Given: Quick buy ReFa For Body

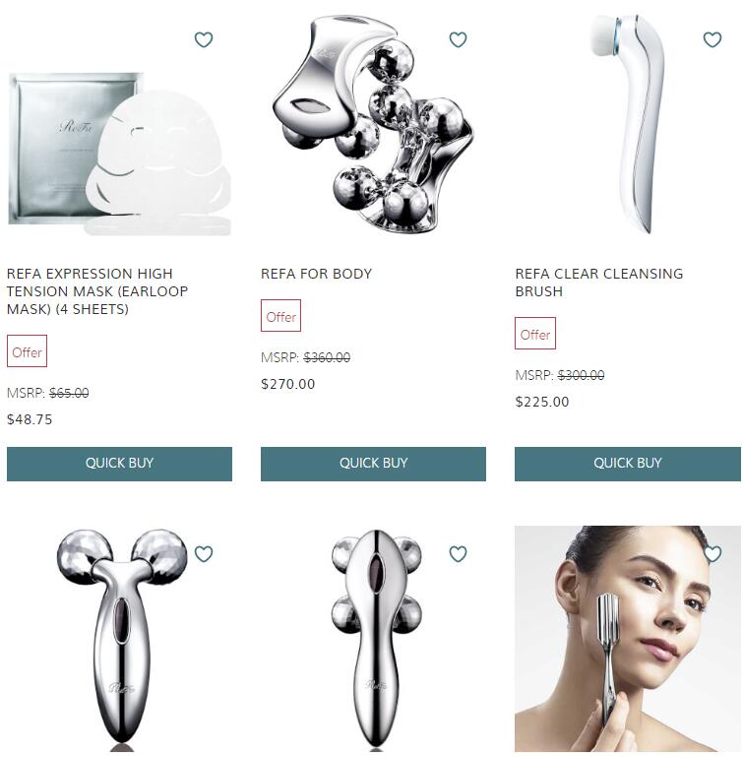Looking at the screenshot, I should click(373, 464).
